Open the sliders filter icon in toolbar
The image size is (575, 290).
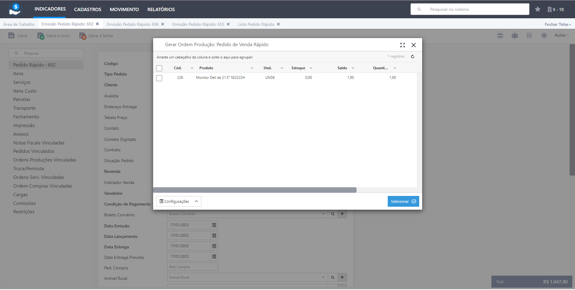pos(500,36)
